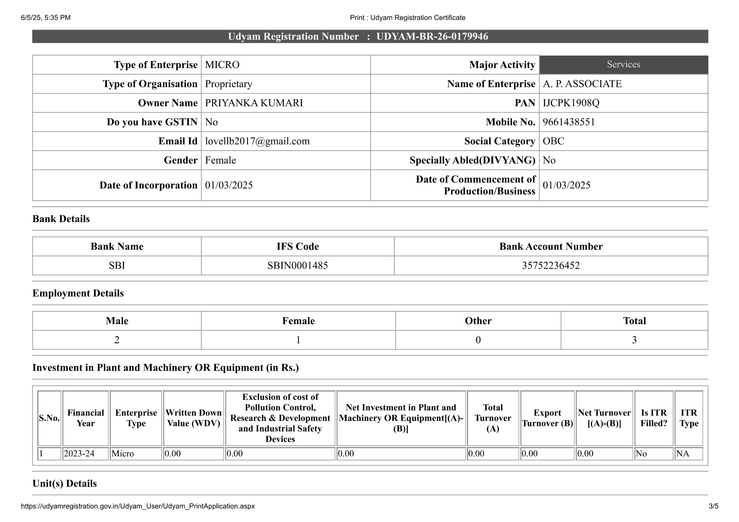Select the dark Services cell
Screen dimensions: 739x522
pyautogui.click(x=623, y=65)
